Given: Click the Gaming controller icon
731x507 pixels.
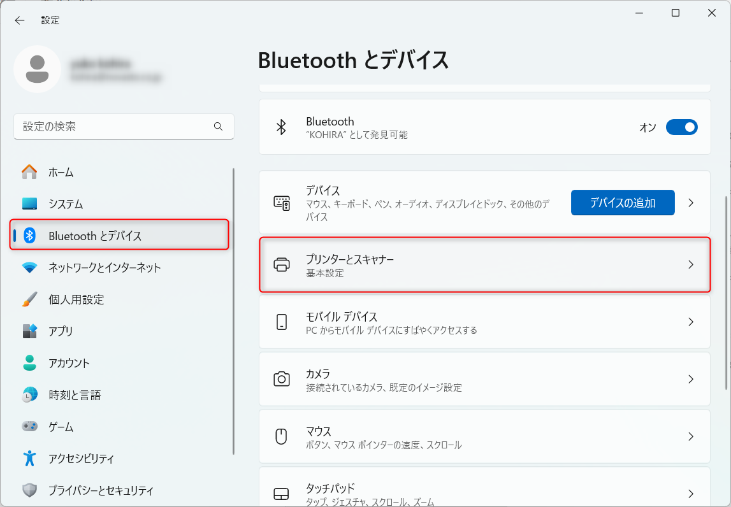Looking at the screenshot, I should [x=29, y=427].
